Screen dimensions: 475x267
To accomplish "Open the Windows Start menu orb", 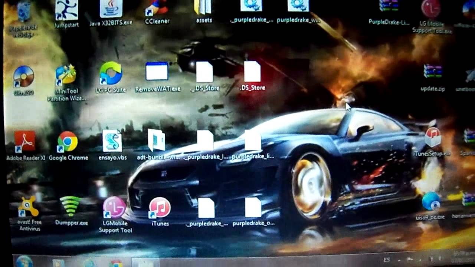I will tap(24, 262).
